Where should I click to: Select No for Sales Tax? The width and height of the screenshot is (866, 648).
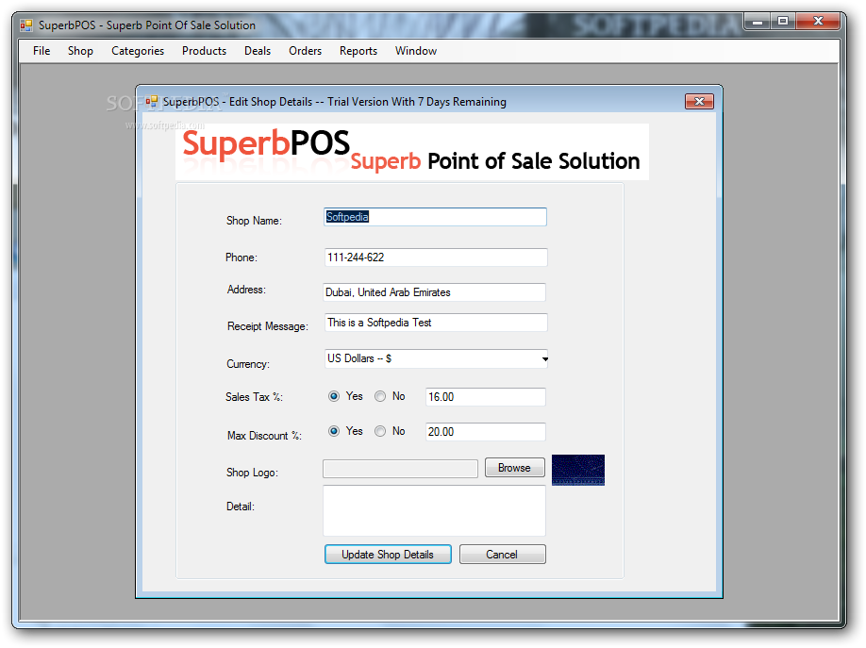[x=380, y=397]
